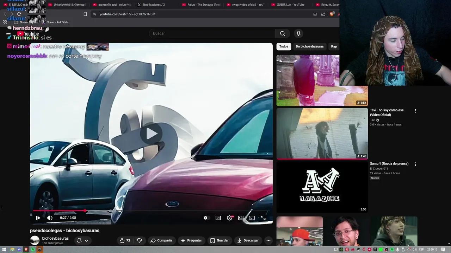This screenshot has width=451, height=253.
Task: Click the Preguntar button
Action: pos(191,240)
